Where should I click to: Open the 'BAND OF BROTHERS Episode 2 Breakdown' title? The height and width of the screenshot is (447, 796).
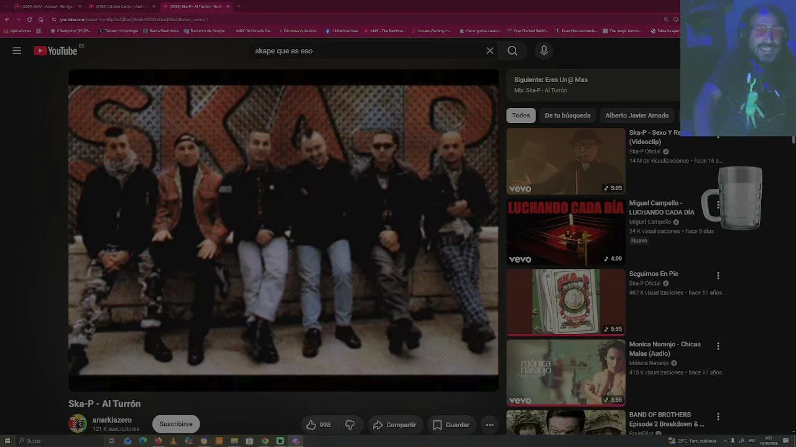coord(667,419)
